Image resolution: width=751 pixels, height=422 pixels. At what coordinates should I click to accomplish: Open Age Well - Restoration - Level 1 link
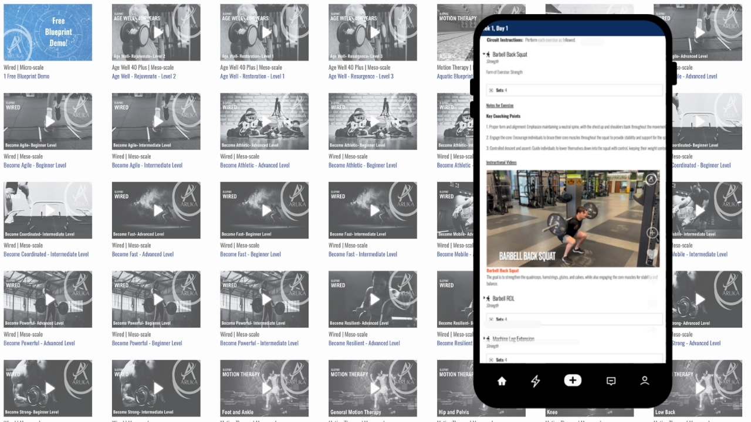(252, 76)
